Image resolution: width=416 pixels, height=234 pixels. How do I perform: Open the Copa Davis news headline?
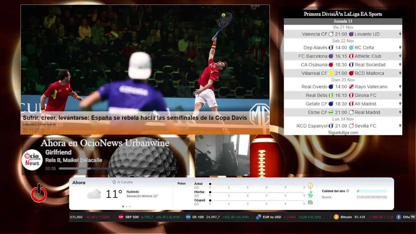(x=135, y=118)
